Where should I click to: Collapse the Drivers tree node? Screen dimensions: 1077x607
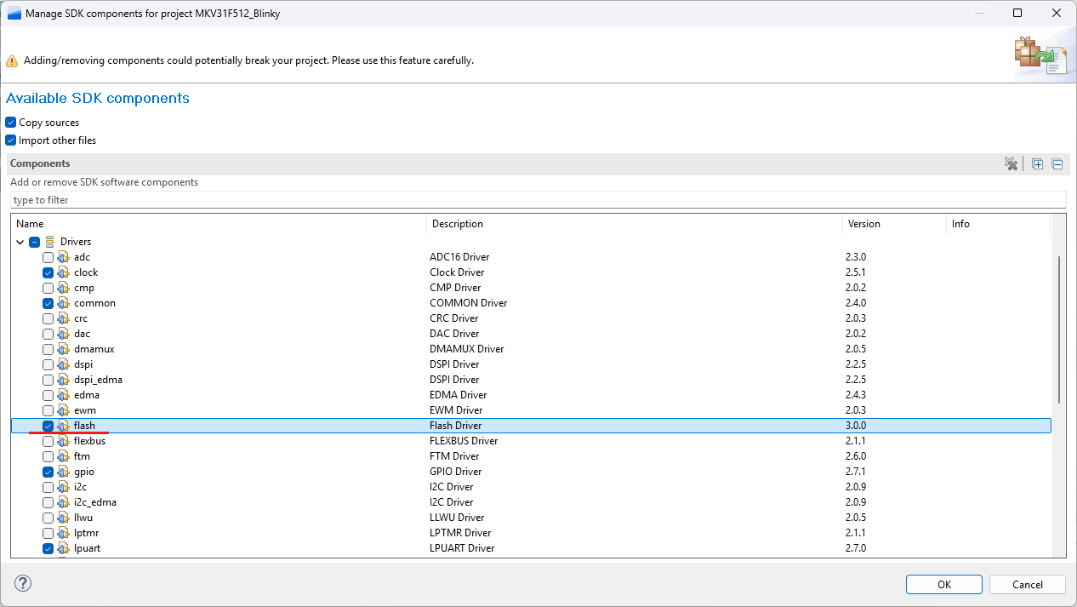coord(20,242)
